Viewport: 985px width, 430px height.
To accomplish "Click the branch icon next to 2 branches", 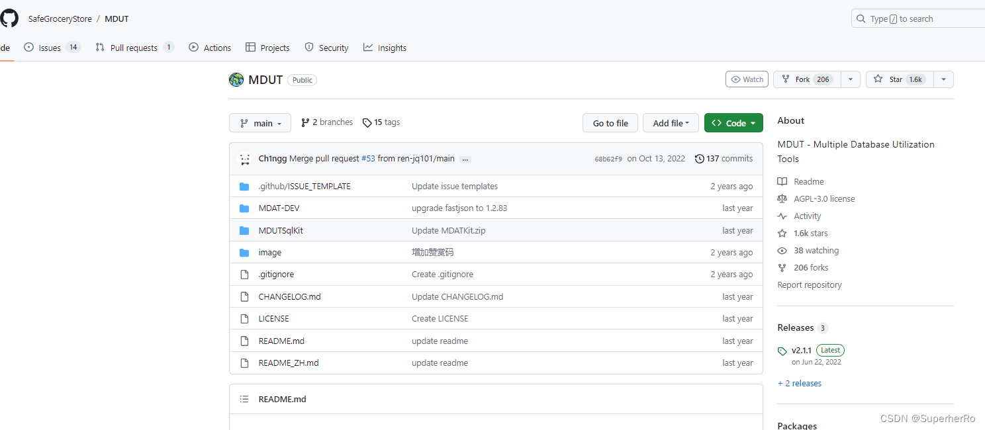I will pyautogui.click(x=305, y=122).
